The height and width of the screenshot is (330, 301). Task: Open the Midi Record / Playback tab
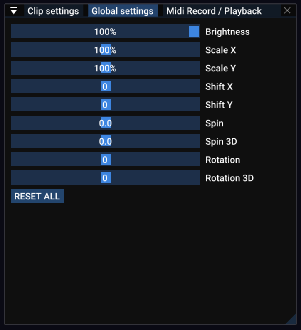214,11
